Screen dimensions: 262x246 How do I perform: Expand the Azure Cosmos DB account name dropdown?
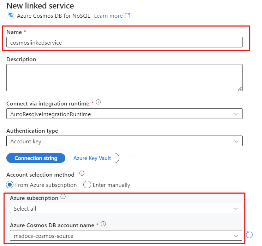(126, 236)
